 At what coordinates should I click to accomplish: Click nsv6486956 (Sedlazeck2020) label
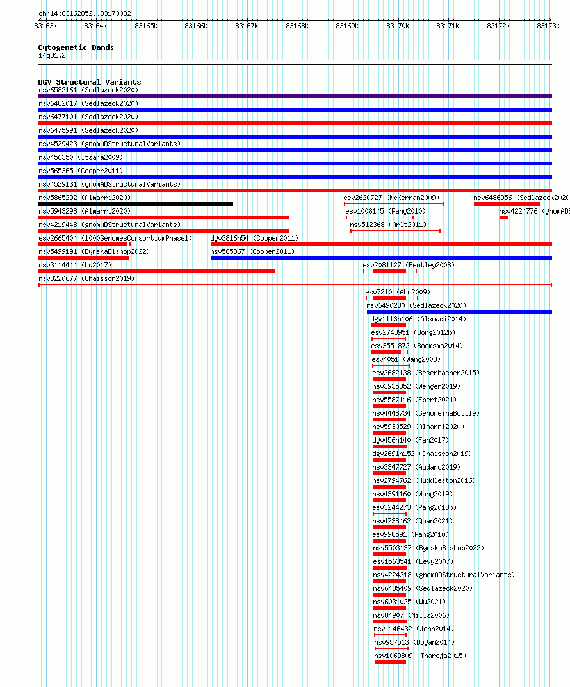[x=521, y=198]
